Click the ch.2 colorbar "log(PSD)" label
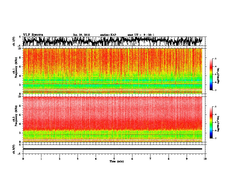Viewport: 231px width, 178px height. 218,123
